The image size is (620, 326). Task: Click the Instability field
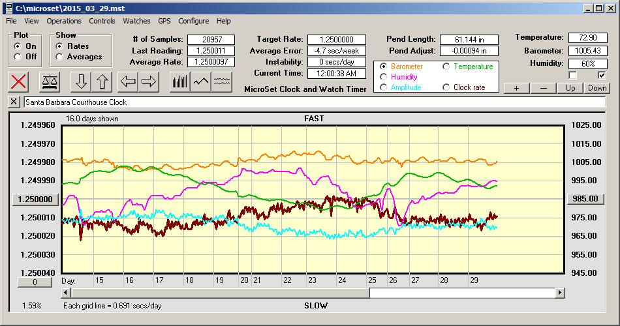[337, 62]
